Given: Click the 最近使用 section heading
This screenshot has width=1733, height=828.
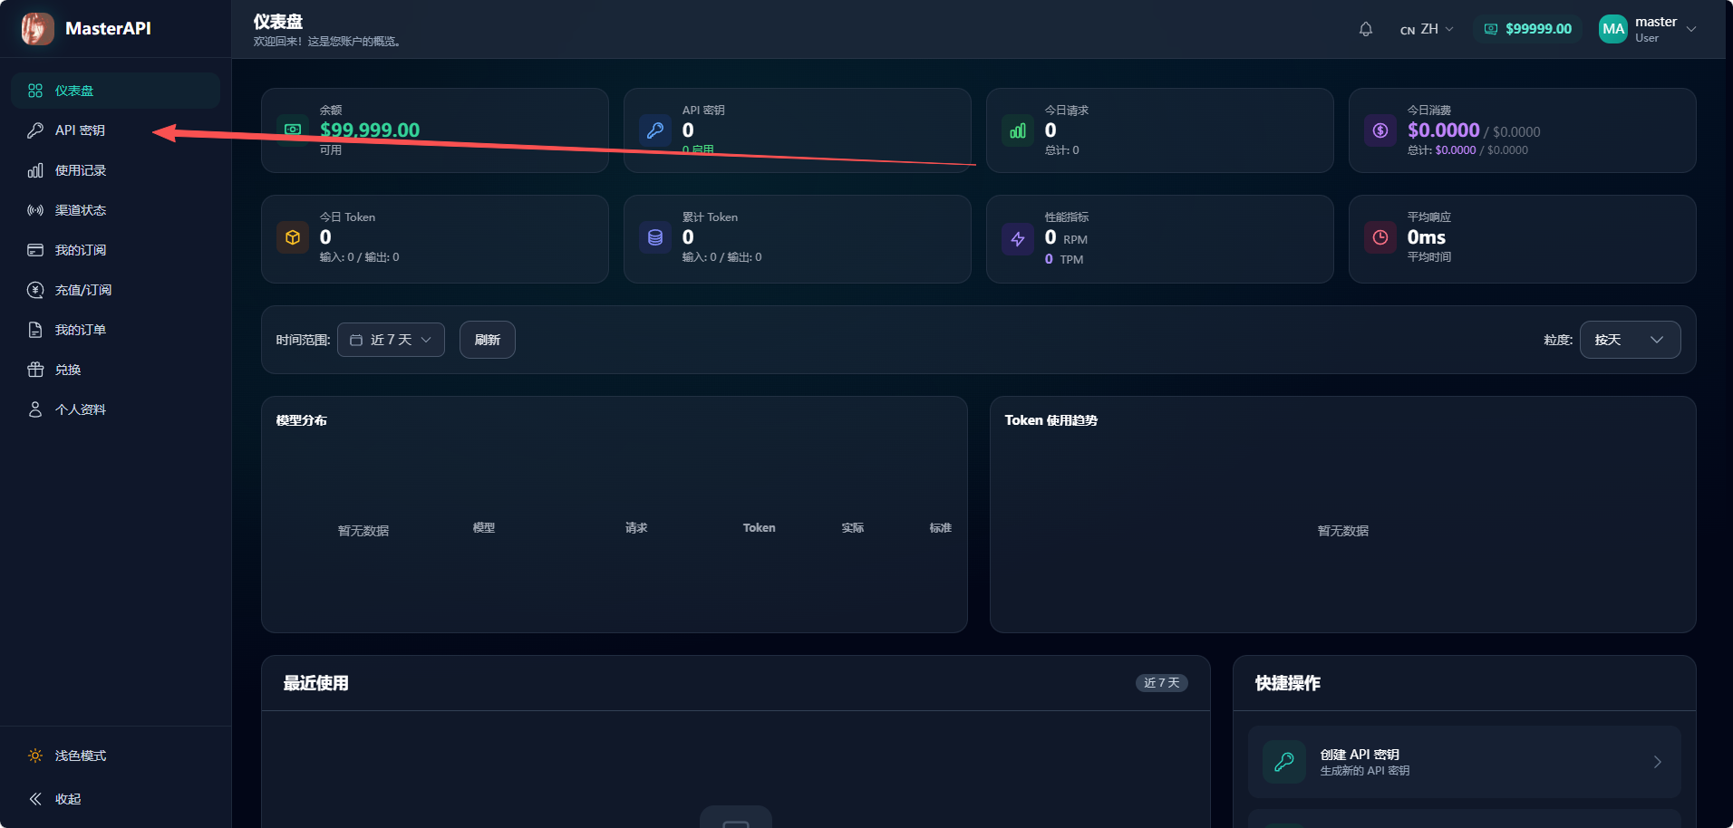Looking at the screenshot, I should [316, 683].
